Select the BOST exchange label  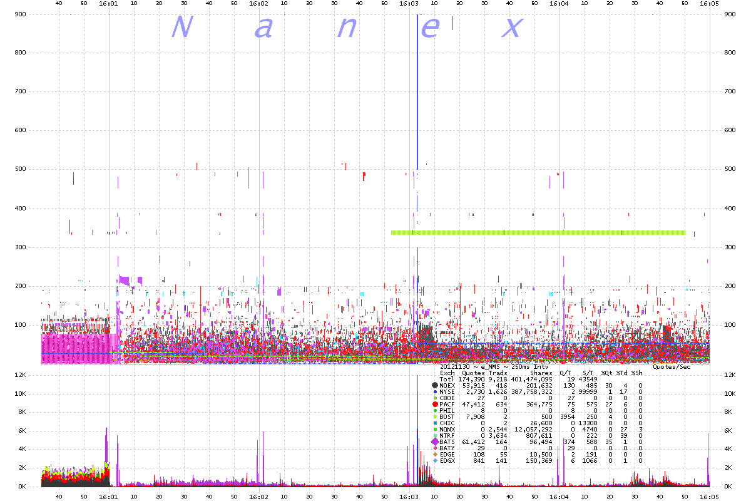447,417
